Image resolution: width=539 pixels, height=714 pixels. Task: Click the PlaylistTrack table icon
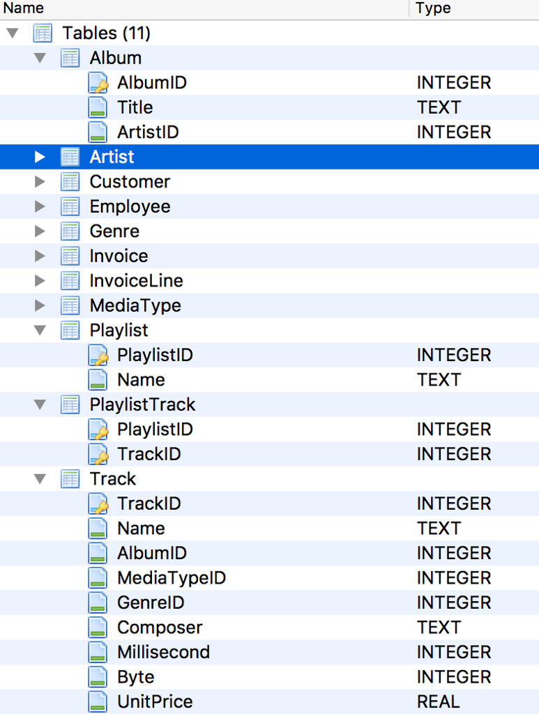pos(70,404)
